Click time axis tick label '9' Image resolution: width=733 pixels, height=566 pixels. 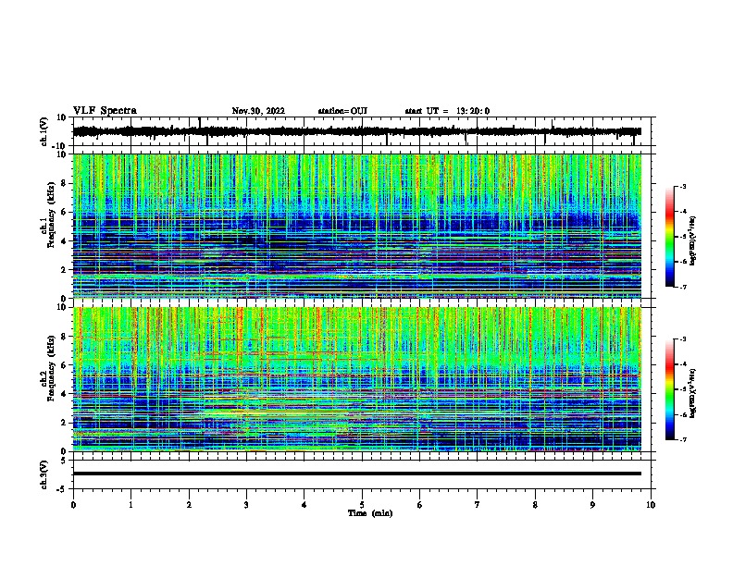pos(592,505)
